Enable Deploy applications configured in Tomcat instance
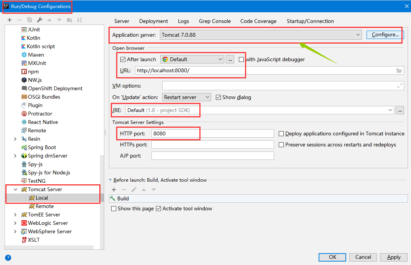 [x=281, y=133]
